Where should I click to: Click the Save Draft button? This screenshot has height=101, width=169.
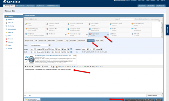138,100
